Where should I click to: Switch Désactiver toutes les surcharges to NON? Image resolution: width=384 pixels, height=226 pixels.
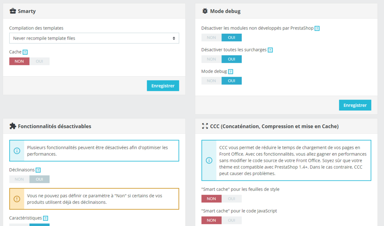pos(211,59)
